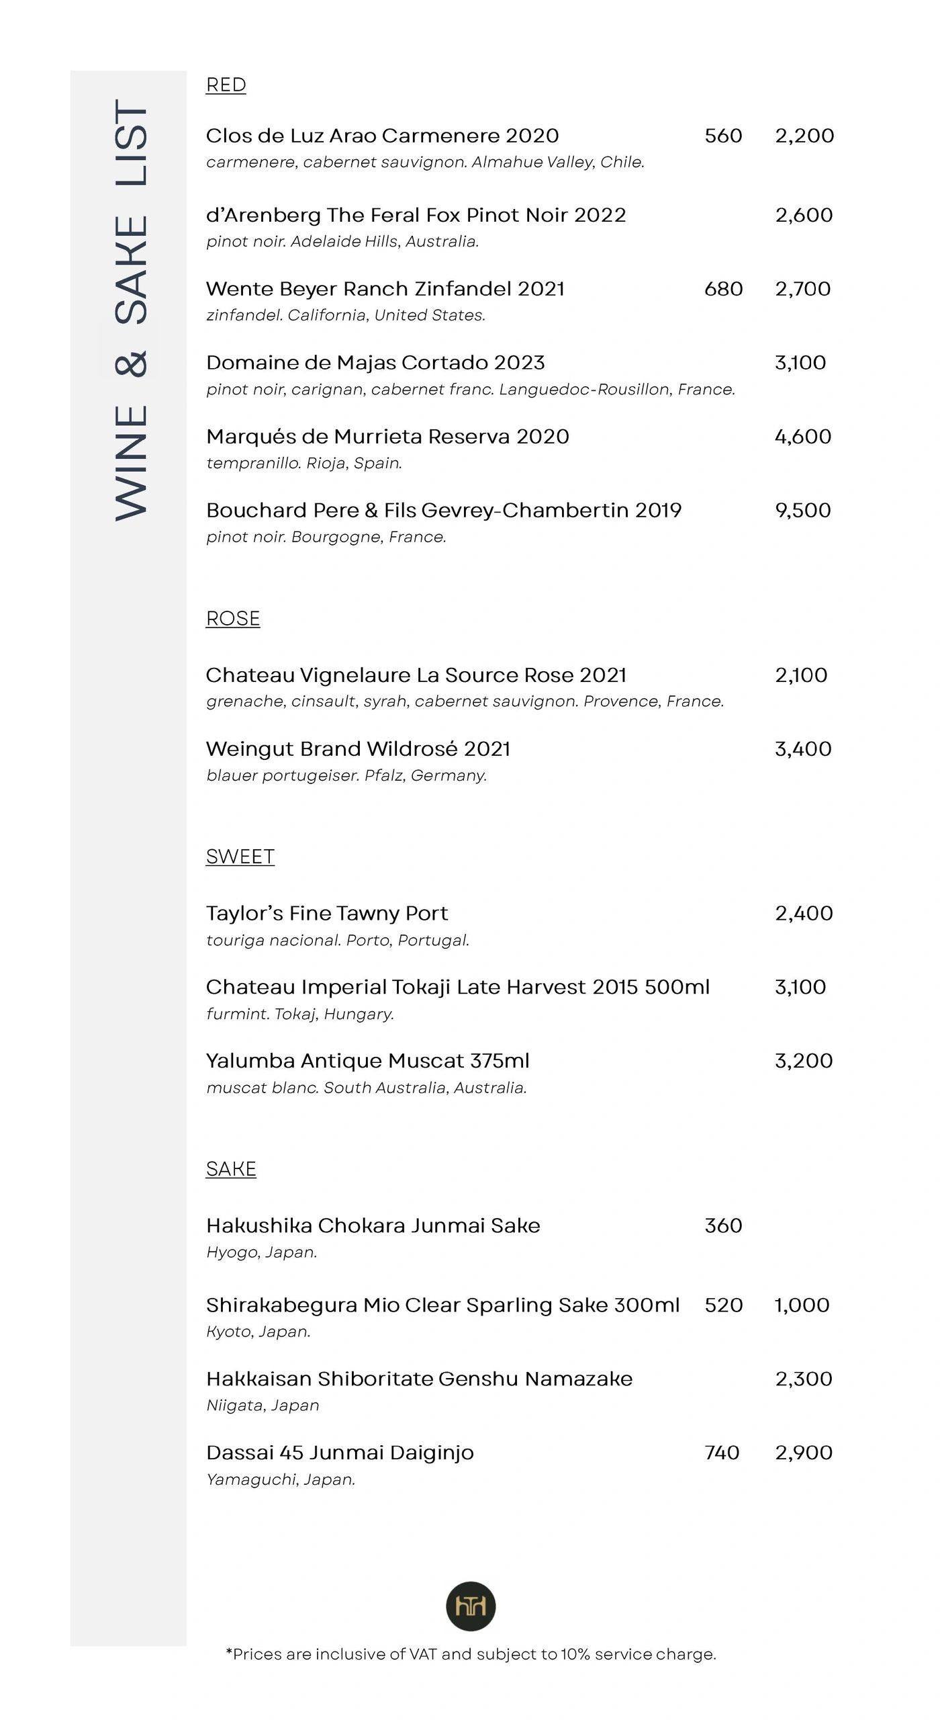Choose d'Arenberg The Feral Fox Pinot Noir
The image size is (942, 1720).
point(416,215)
